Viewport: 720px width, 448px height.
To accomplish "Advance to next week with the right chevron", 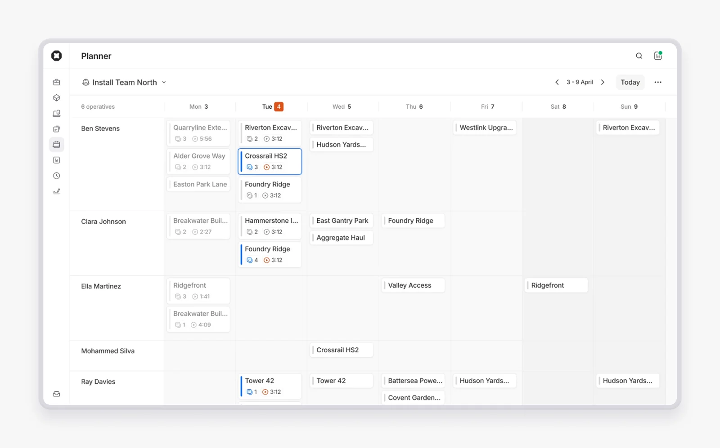I will coord(603,82).
